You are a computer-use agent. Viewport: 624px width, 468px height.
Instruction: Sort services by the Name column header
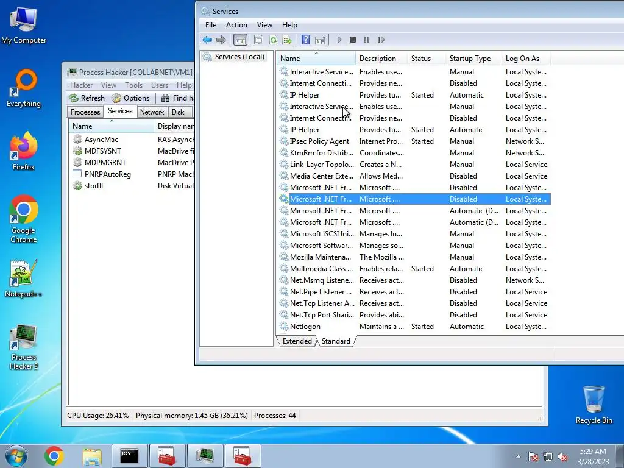coord(316,58)
